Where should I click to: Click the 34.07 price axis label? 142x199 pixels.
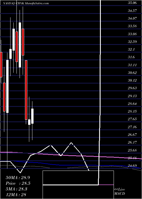pyautogui.click(x=132, y=18)
